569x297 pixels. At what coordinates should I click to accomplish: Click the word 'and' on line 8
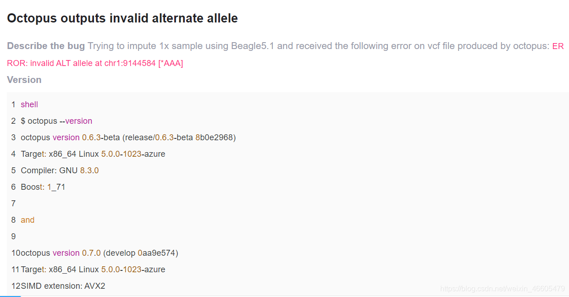[28, 220]
